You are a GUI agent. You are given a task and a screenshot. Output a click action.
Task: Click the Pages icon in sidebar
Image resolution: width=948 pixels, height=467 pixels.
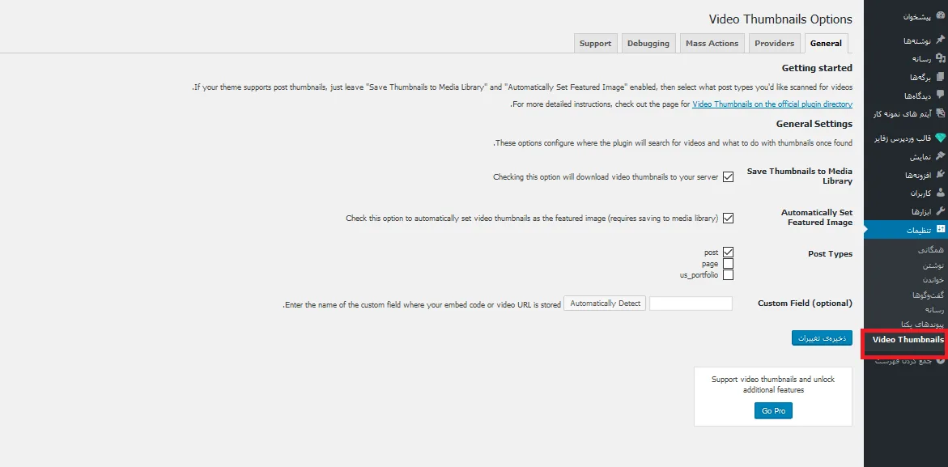click(940, 78)
